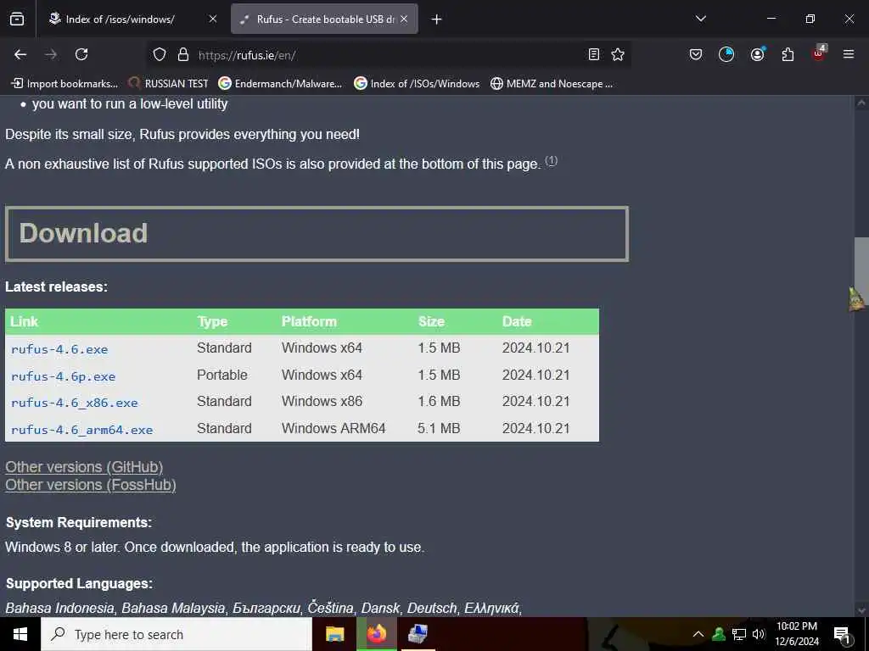Open Save to Pocket icon
Screen dimensions: 869x651
click(x=696, y=54)
